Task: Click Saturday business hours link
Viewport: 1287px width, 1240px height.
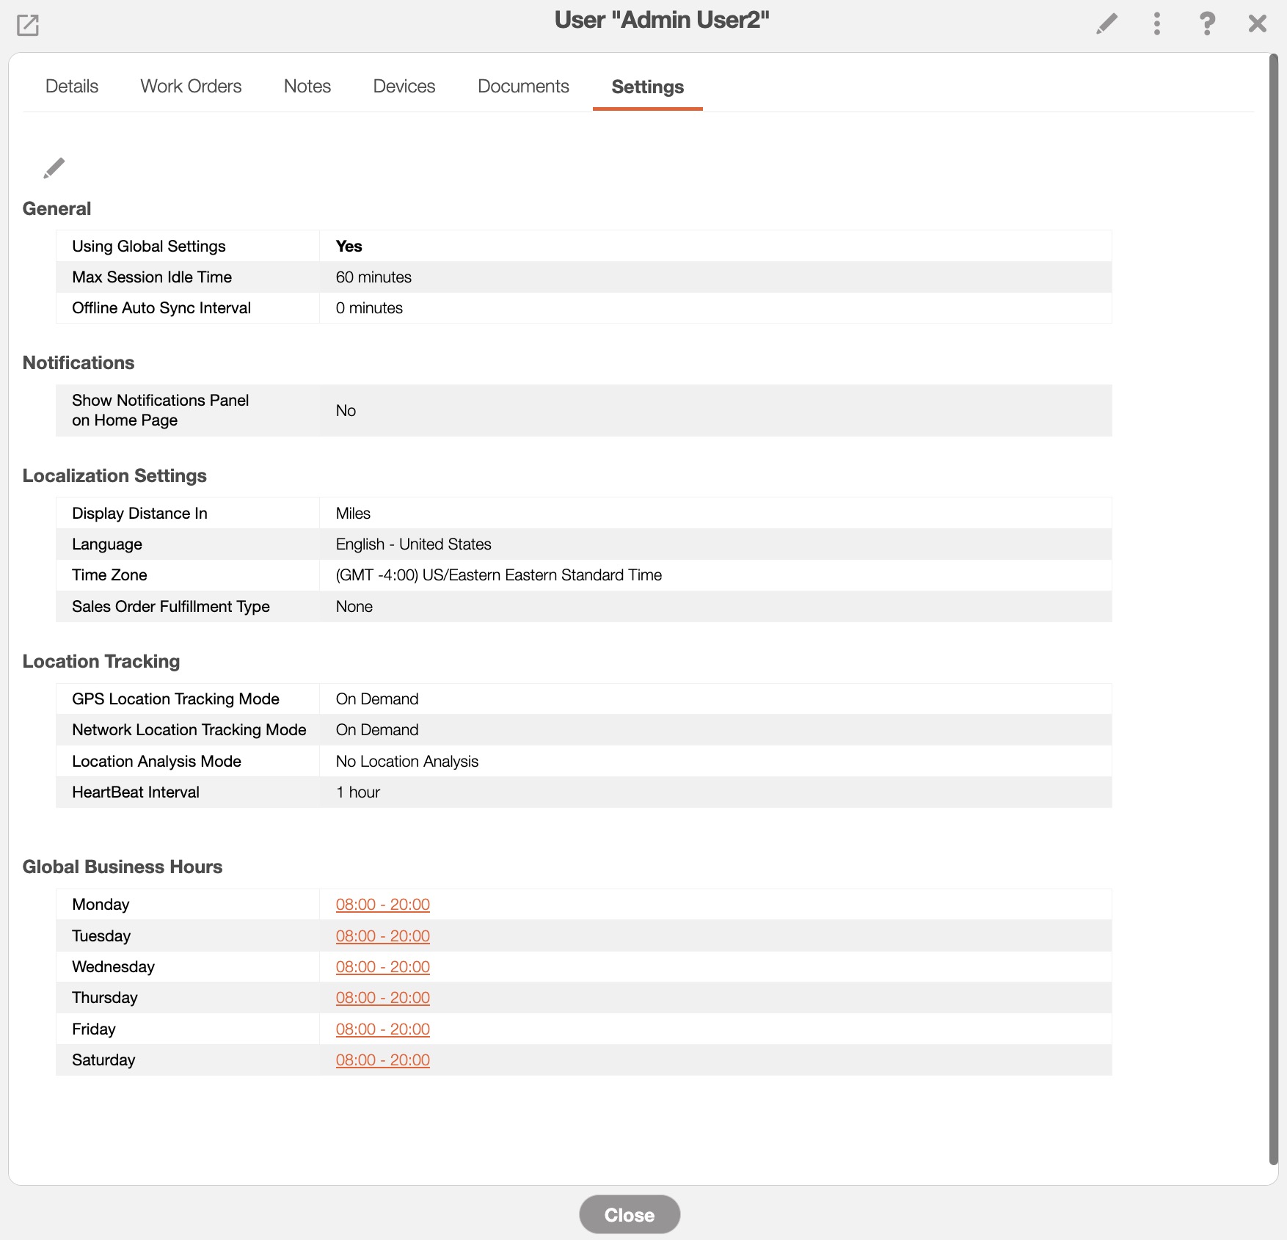Action: [x=382, y=1060]
